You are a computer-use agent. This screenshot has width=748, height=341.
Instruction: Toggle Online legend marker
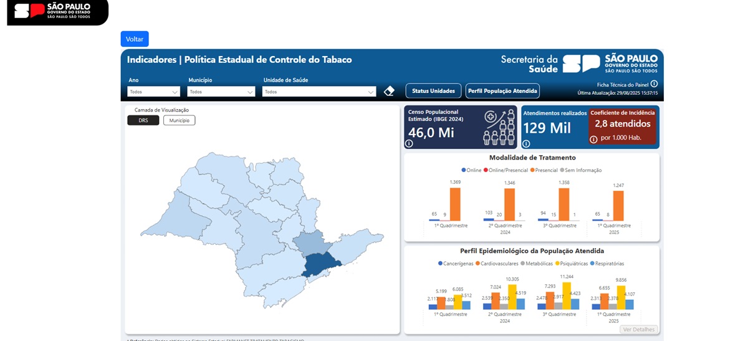tap(464, 170)
